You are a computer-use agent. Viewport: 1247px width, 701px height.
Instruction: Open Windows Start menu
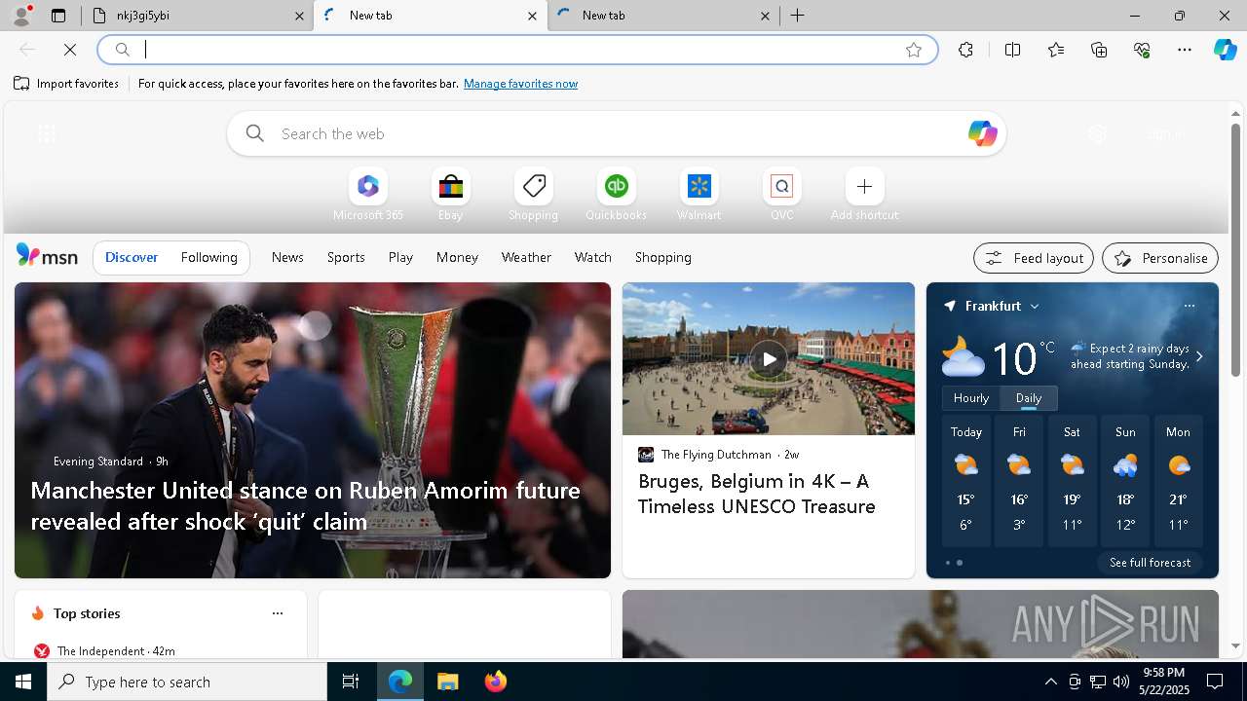coord(23,682)
